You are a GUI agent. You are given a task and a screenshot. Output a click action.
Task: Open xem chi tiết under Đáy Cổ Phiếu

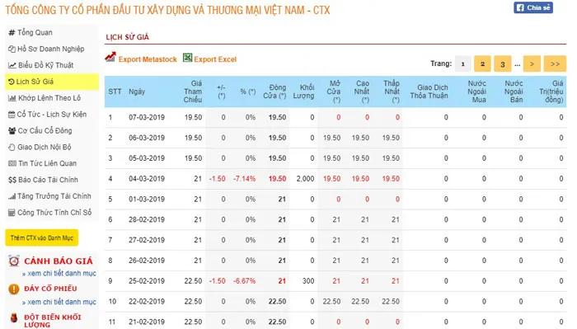pos(59,302)
